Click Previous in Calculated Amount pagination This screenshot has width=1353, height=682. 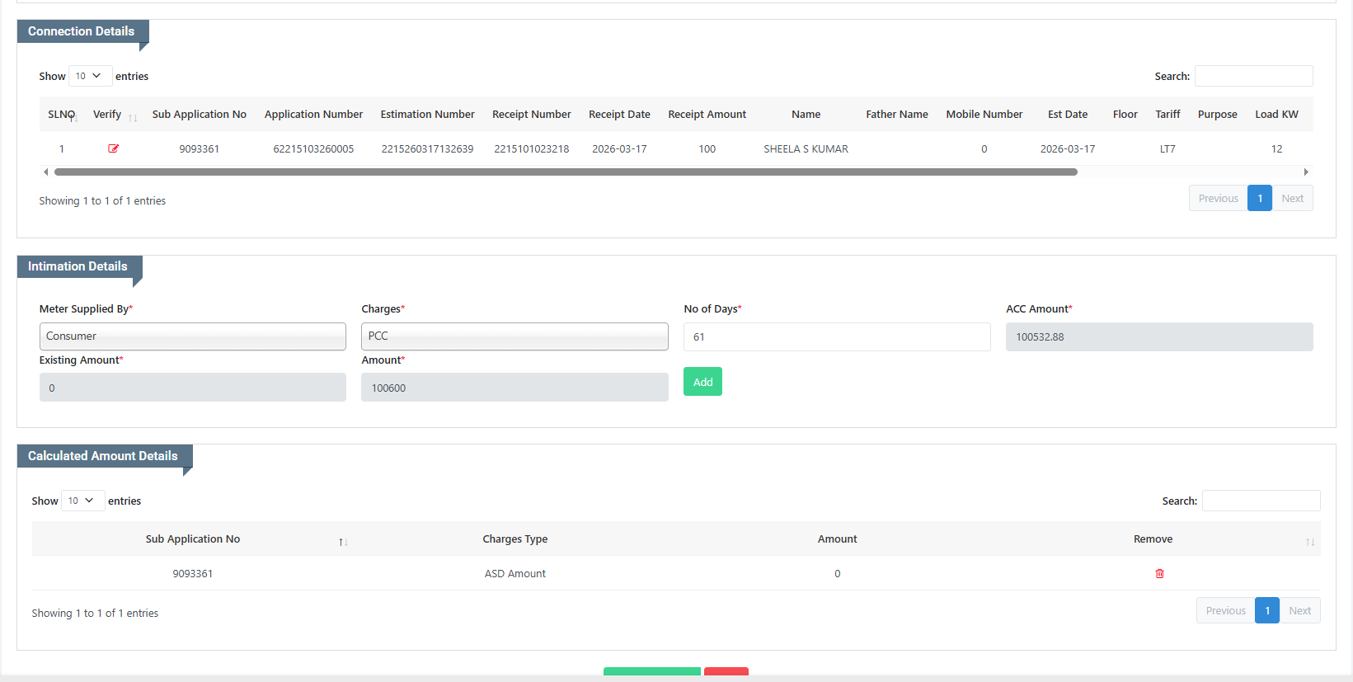[x=1225, y=611]
